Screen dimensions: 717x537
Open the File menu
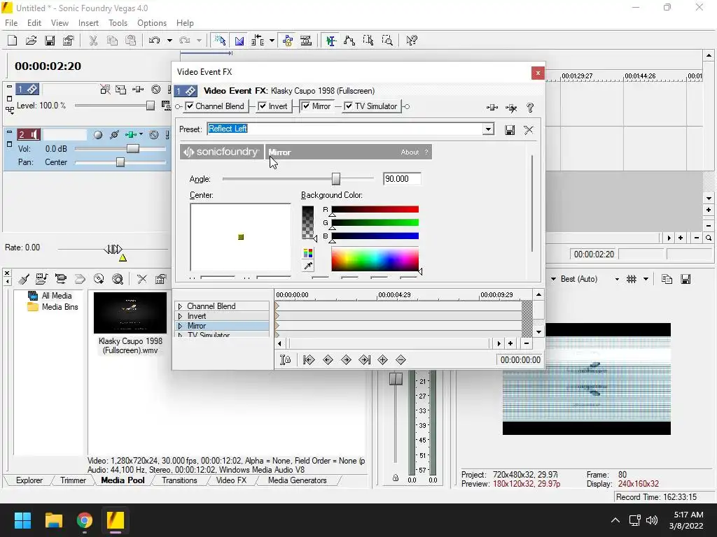[11, 23]
